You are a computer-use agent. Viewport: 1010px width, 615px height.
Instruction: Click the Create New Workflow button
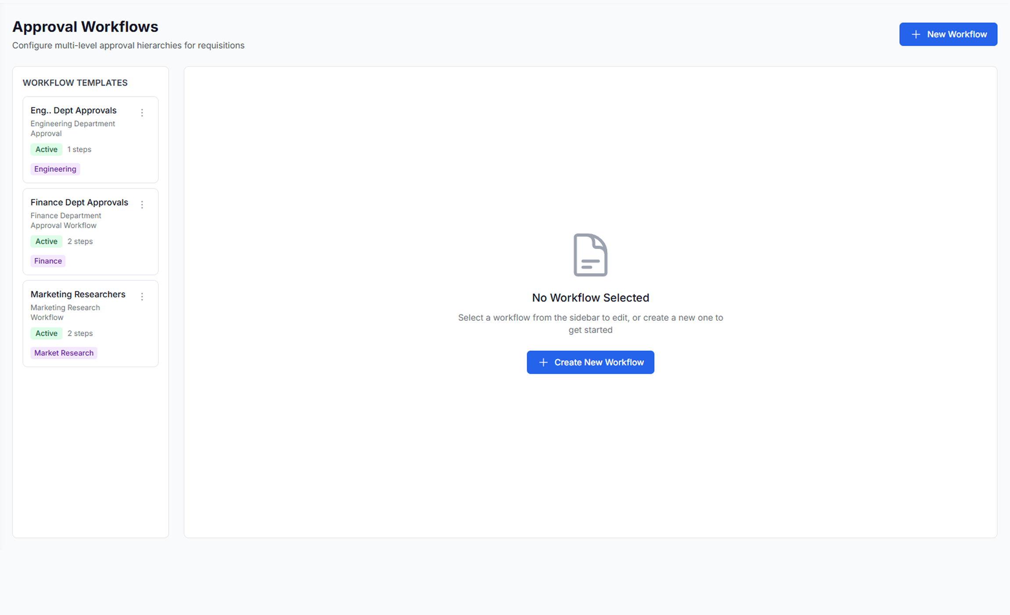[x=590, y=362]
